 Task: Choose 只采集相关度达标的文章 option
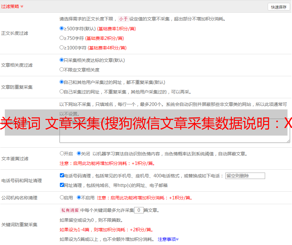click(x=62, y=60)
